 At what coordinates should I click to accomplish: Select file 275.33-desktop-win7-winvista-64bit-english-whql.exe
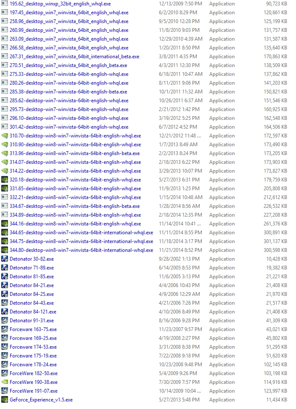[x=69, y=74]
